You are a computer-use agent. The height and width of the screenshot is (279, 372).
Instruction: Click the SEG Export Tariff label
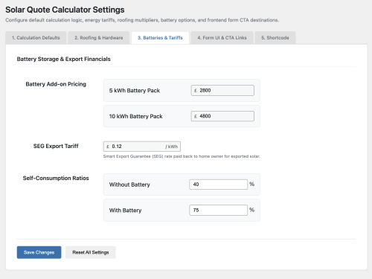click(x=56, y=146)
